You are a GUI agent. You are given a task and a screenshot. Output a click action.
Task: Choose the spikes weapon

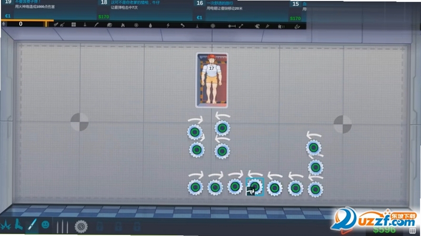tap(62, 227)
